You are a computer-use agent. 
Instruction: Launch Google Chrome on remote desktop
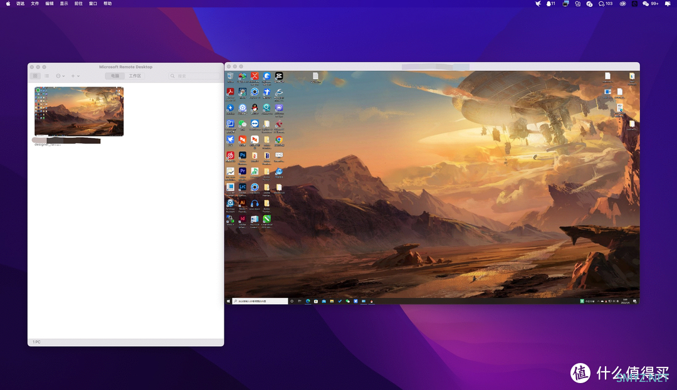[279, 139]
